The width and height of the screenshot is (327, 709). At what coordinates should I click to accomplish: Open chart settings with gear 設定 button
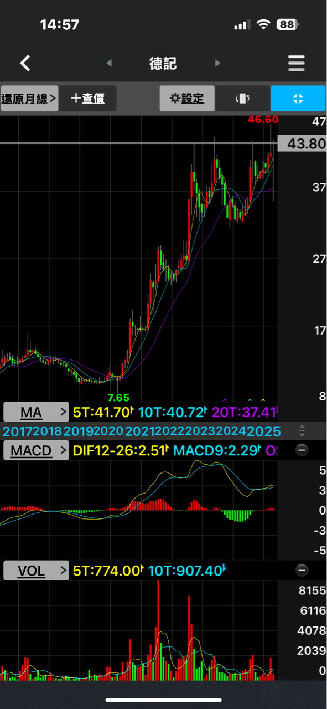tap(187, 99)
